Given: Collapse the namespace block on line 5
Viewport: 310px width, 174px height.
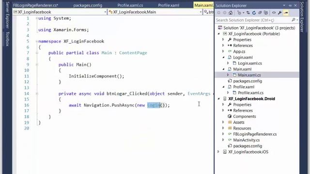Looking at the screenshot, I should point(37,41).
